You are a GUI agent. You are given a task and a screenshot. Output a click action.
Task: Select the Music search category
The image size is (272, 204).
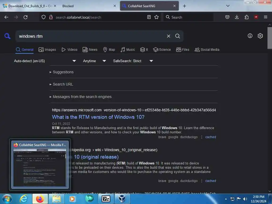128,50
